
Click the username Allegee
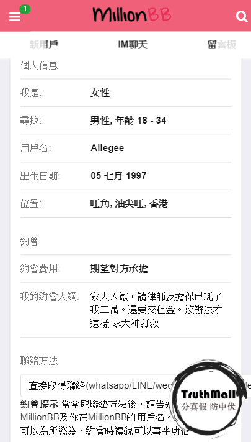click(x=107, y=148)
